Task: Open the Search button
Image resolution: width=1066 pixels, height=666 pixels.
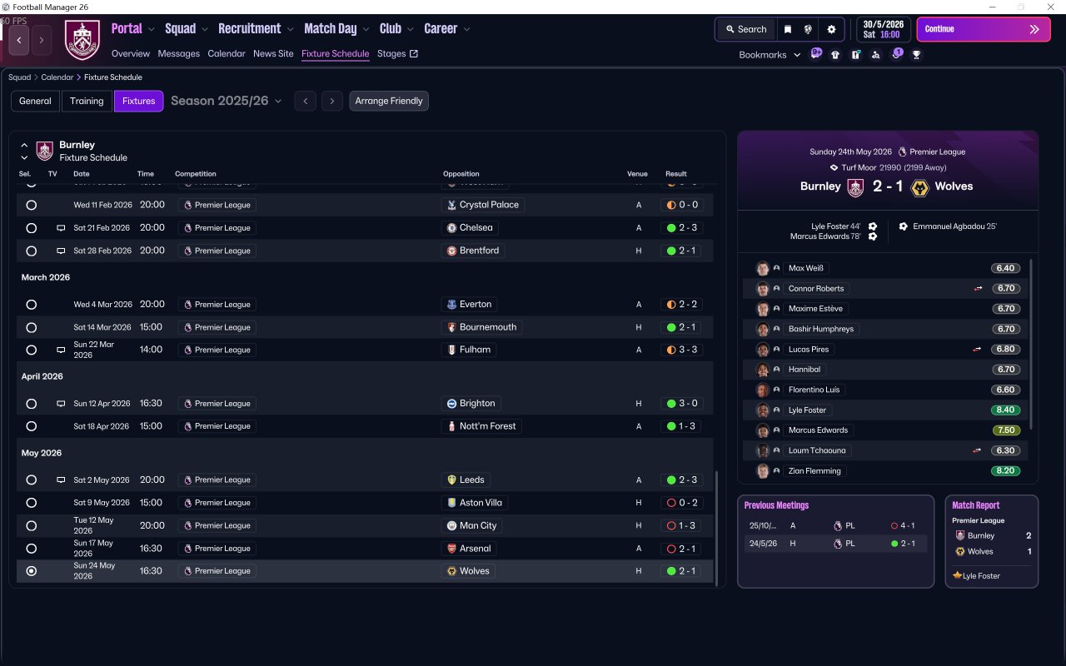Action: 746,29
